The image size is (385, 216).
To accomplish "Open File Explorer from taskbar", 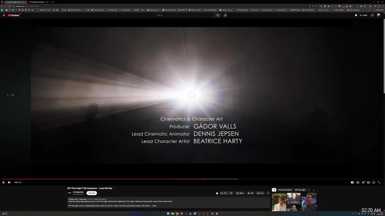I will coord(173,214).
